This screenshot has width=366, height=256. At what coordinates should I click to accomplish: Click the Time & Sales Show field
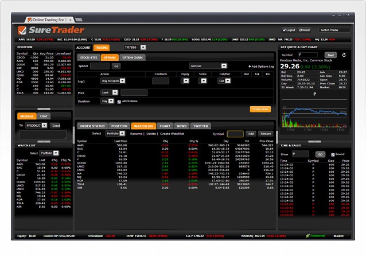(301, 154)
